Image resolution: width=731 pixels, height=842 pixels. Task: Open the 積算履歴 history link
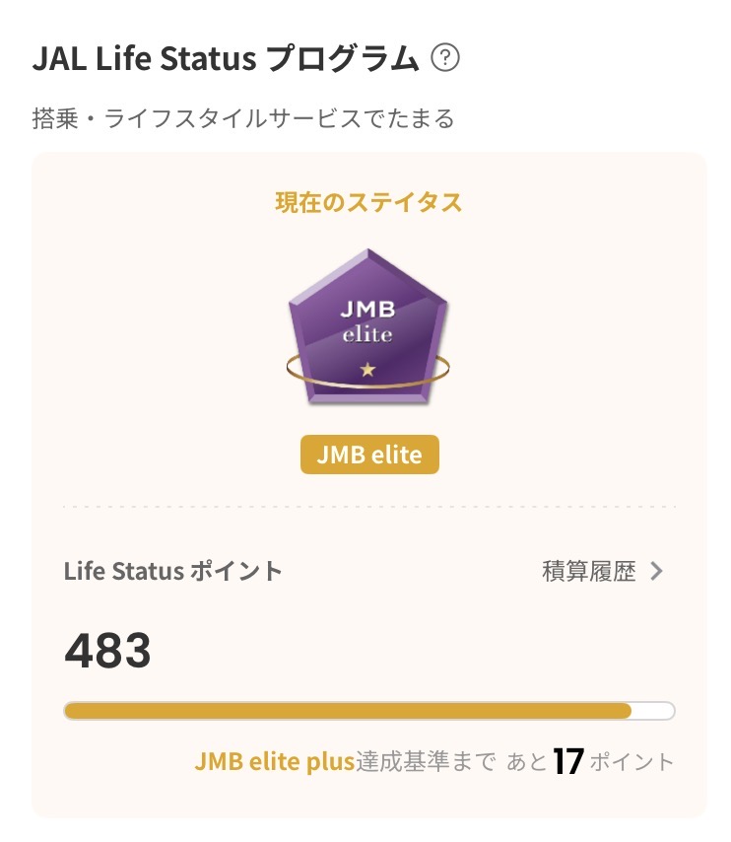(589, 571)
